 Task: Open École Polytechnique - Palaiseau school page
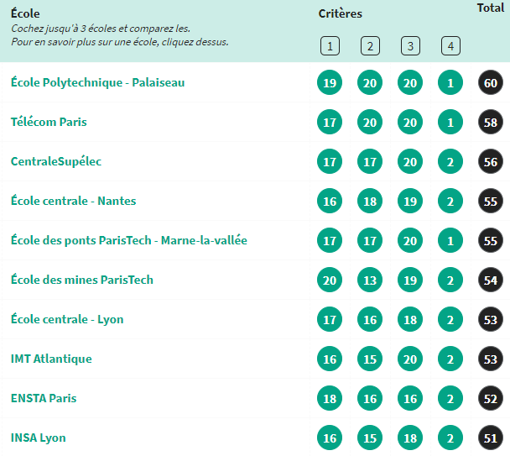pos(97,82)
